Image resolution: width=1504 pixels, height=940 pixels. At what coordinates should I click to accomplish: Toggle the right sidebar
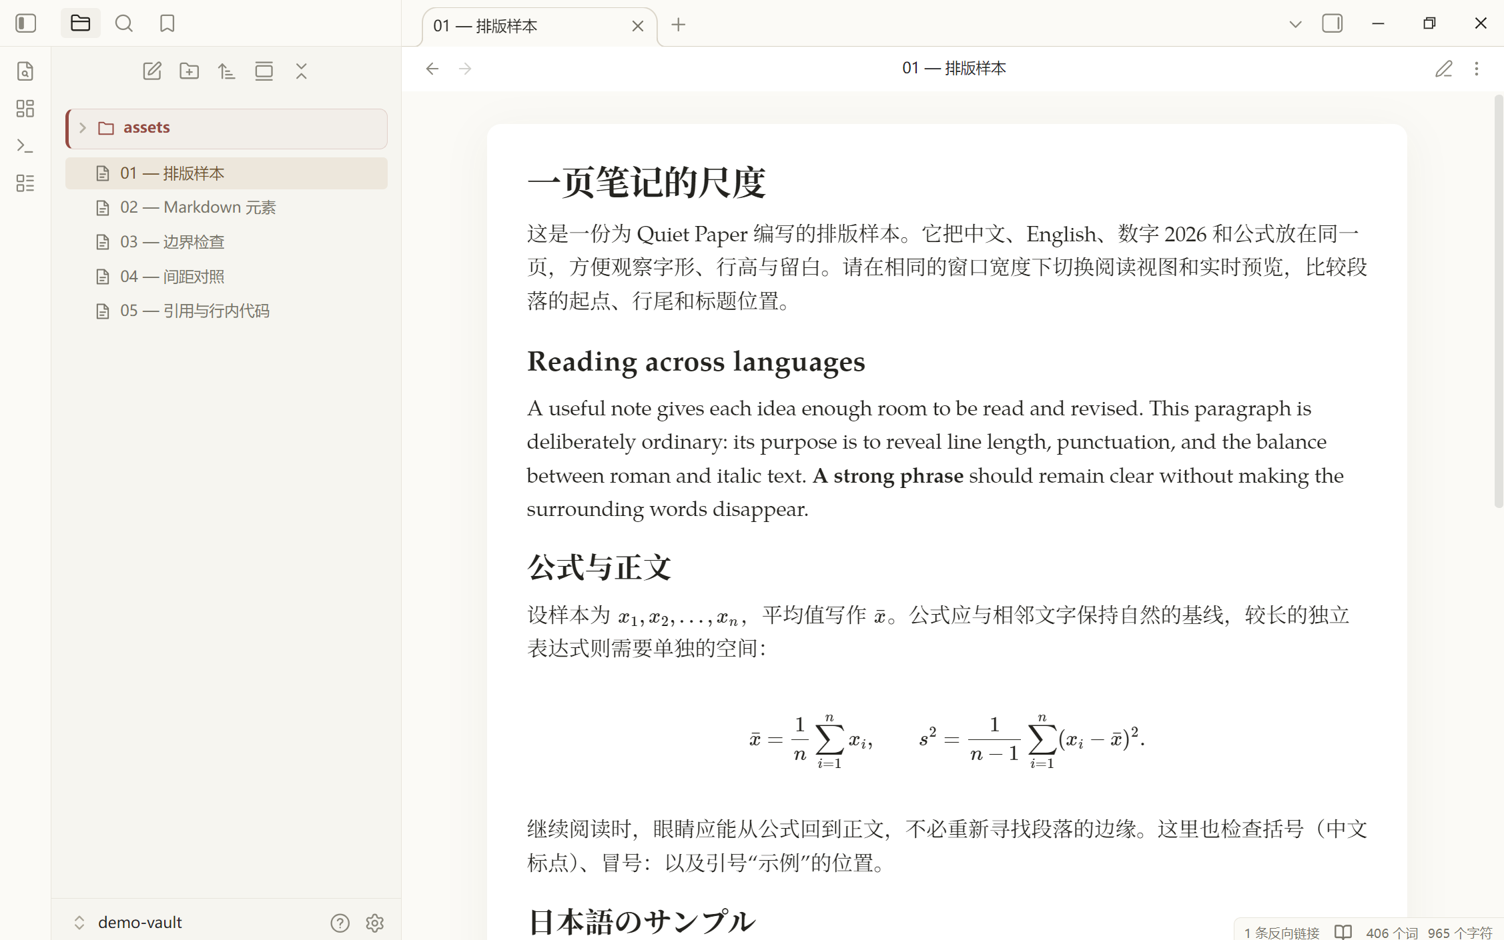(x=1332, y=24)
